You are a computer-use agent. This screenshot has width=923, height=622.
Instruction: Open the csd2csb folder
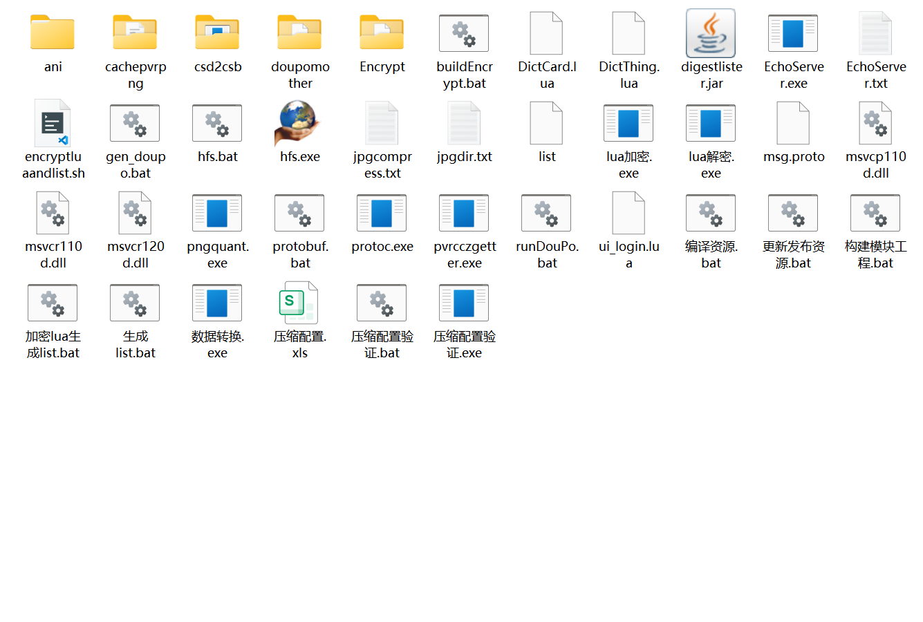pos(217,33)
